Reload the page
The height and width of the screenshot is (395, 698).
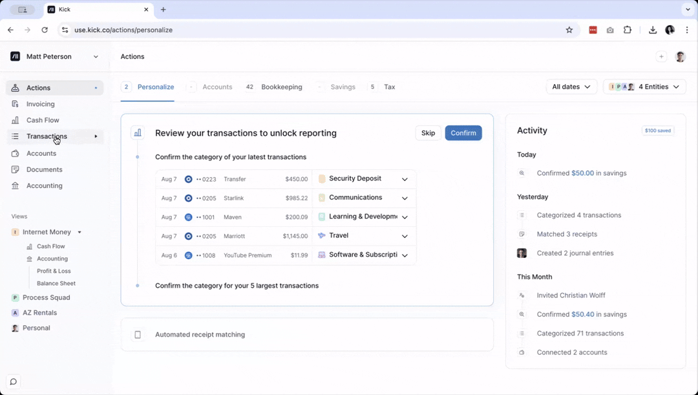pos(45,30)
